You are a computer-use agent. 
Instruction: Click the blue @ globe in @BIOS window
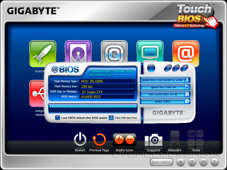pyautogui.click(x=151, y=68)
